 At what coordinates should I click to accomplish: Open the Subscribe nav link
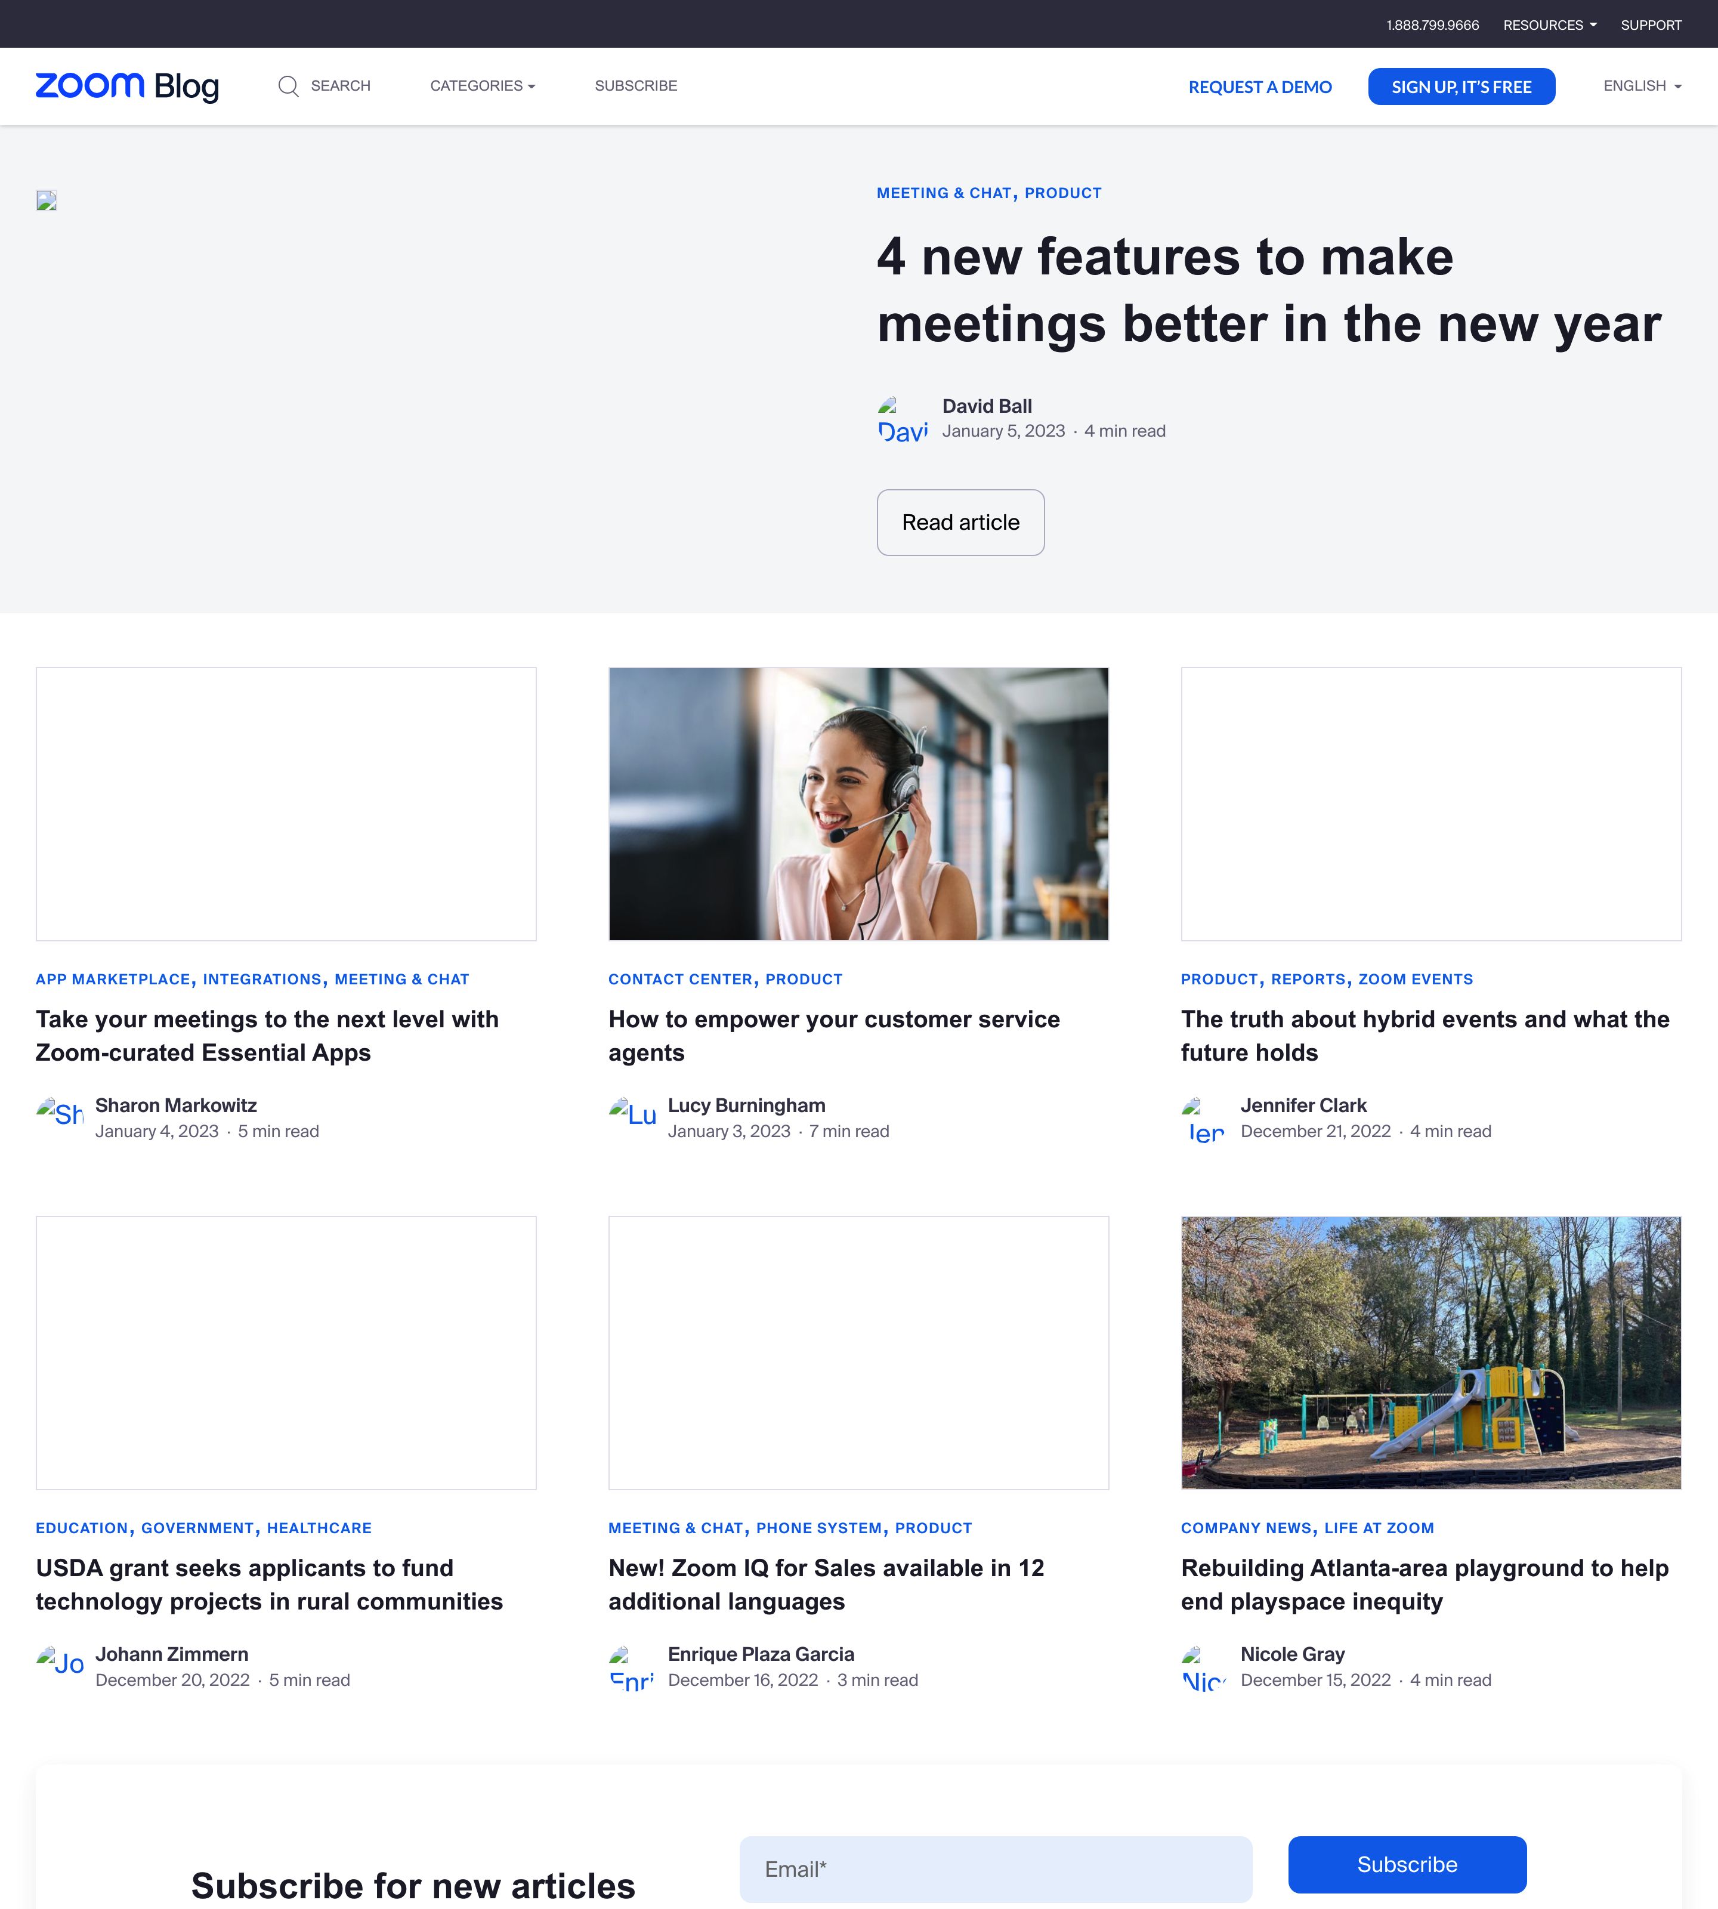point(635,86)
